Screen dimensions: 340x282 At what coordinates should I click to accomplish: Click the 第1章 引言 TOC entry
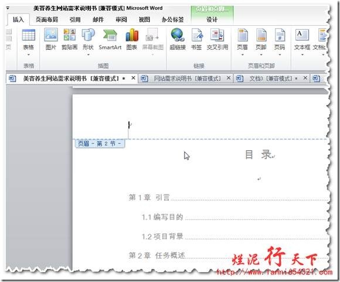(x=149, y=198)
